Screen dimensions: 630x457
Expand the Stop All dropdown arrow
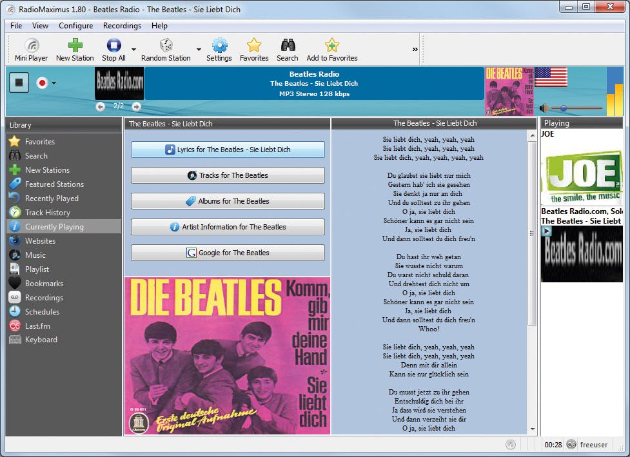133,50
